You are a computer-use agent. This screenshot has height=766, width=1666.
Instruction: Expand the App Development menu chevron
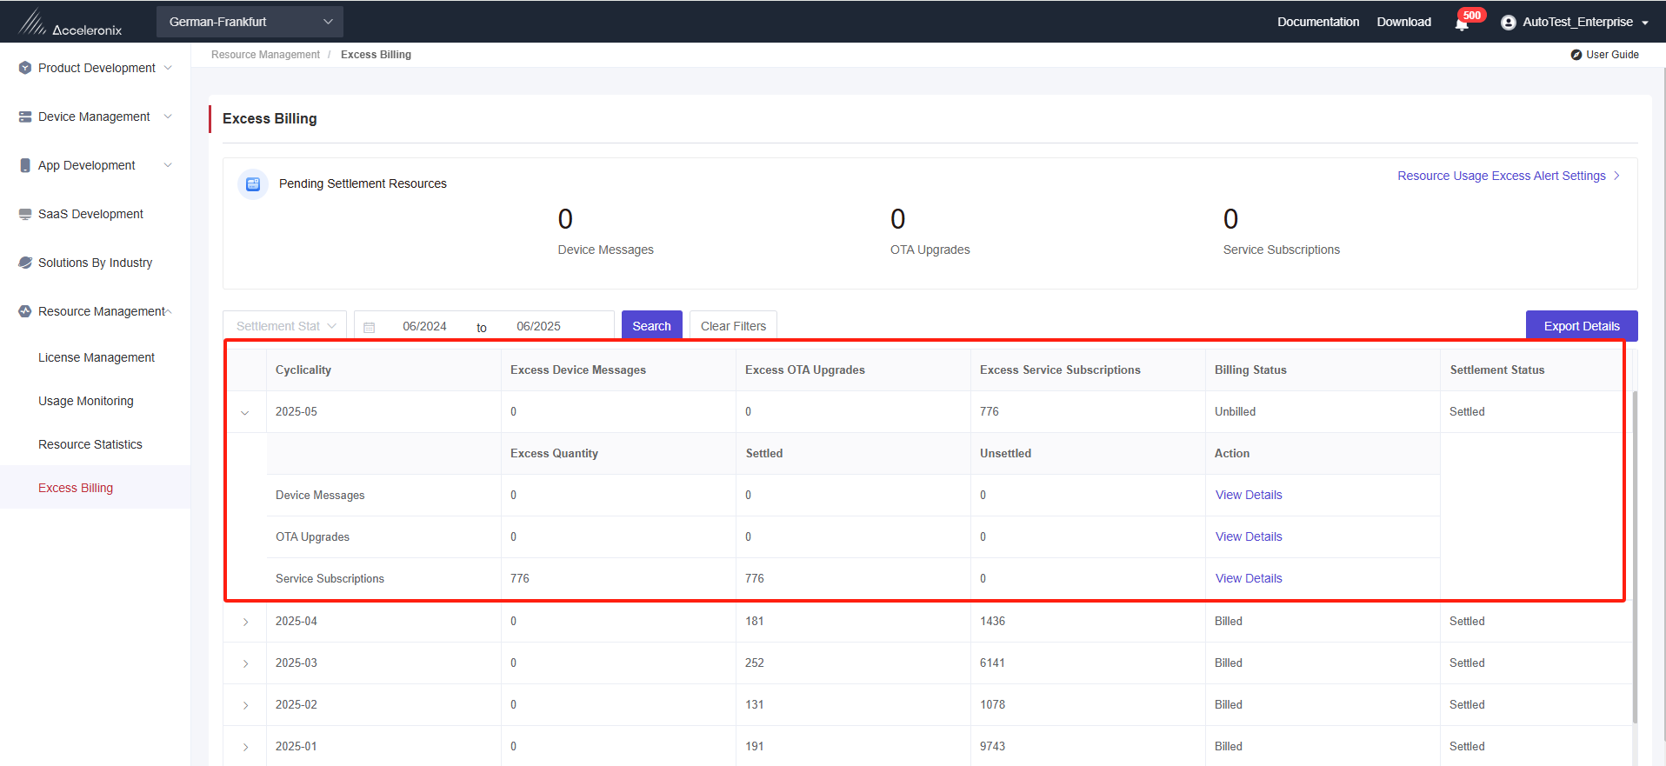click(x=168, y=165)
